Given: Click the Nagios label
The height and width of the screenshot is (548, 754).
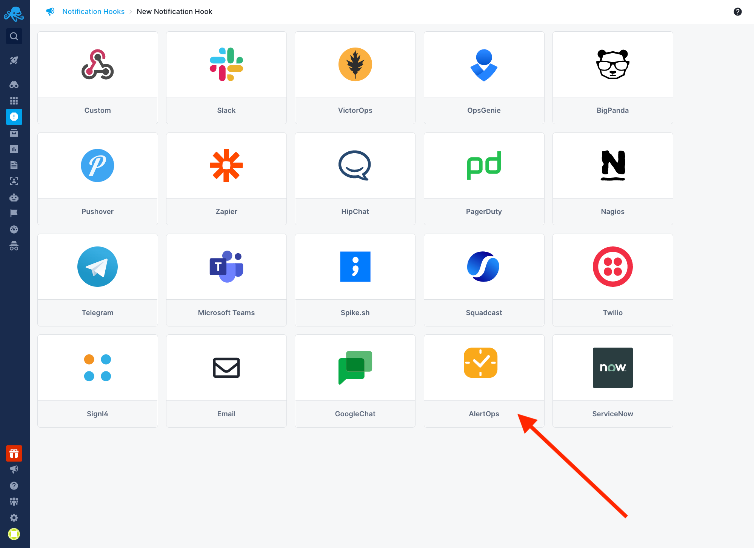Looking at the screenshot, I should pos(613,212).
